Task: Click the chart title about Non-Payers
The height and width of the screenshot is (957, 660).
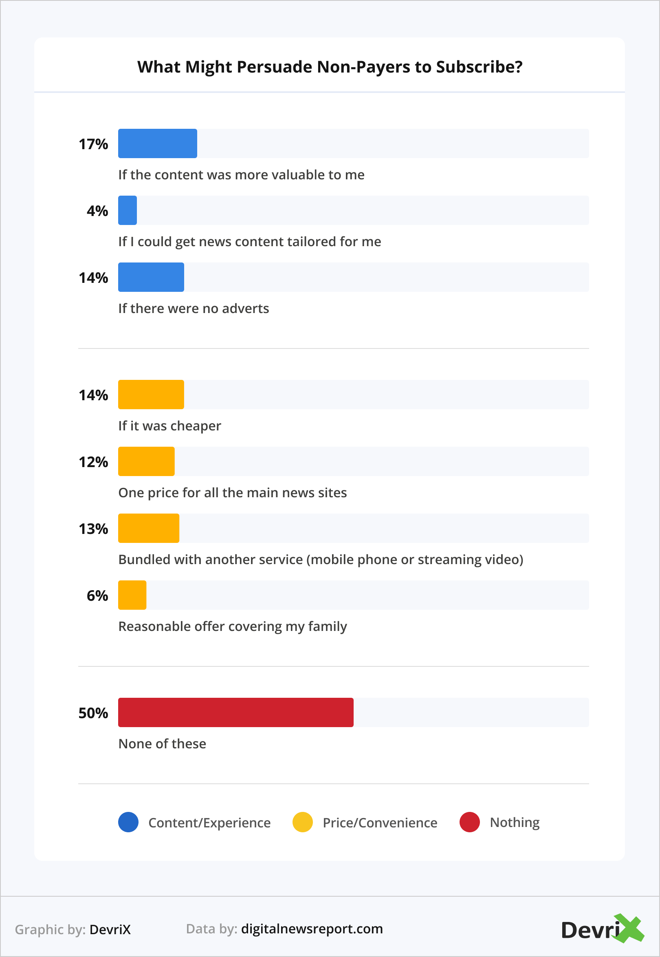Action: (330, 66)
